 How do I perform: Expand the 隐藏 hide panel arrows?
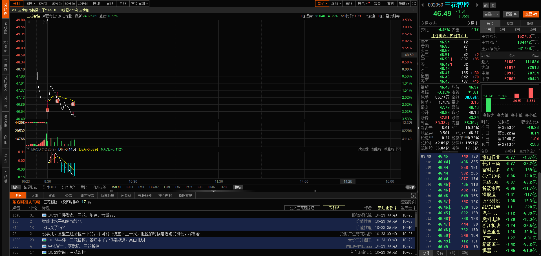pyautogui.click(x=404, y=4)
